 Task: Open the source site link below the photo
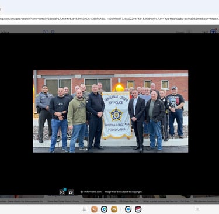(93, 192)
